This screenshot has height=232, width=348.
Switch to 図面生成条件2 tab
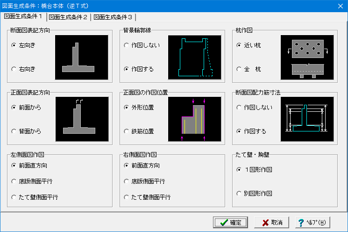click(68, 17)
